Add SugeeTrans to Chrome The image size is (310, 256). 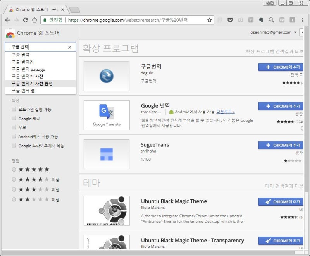(x=281, y=145)
